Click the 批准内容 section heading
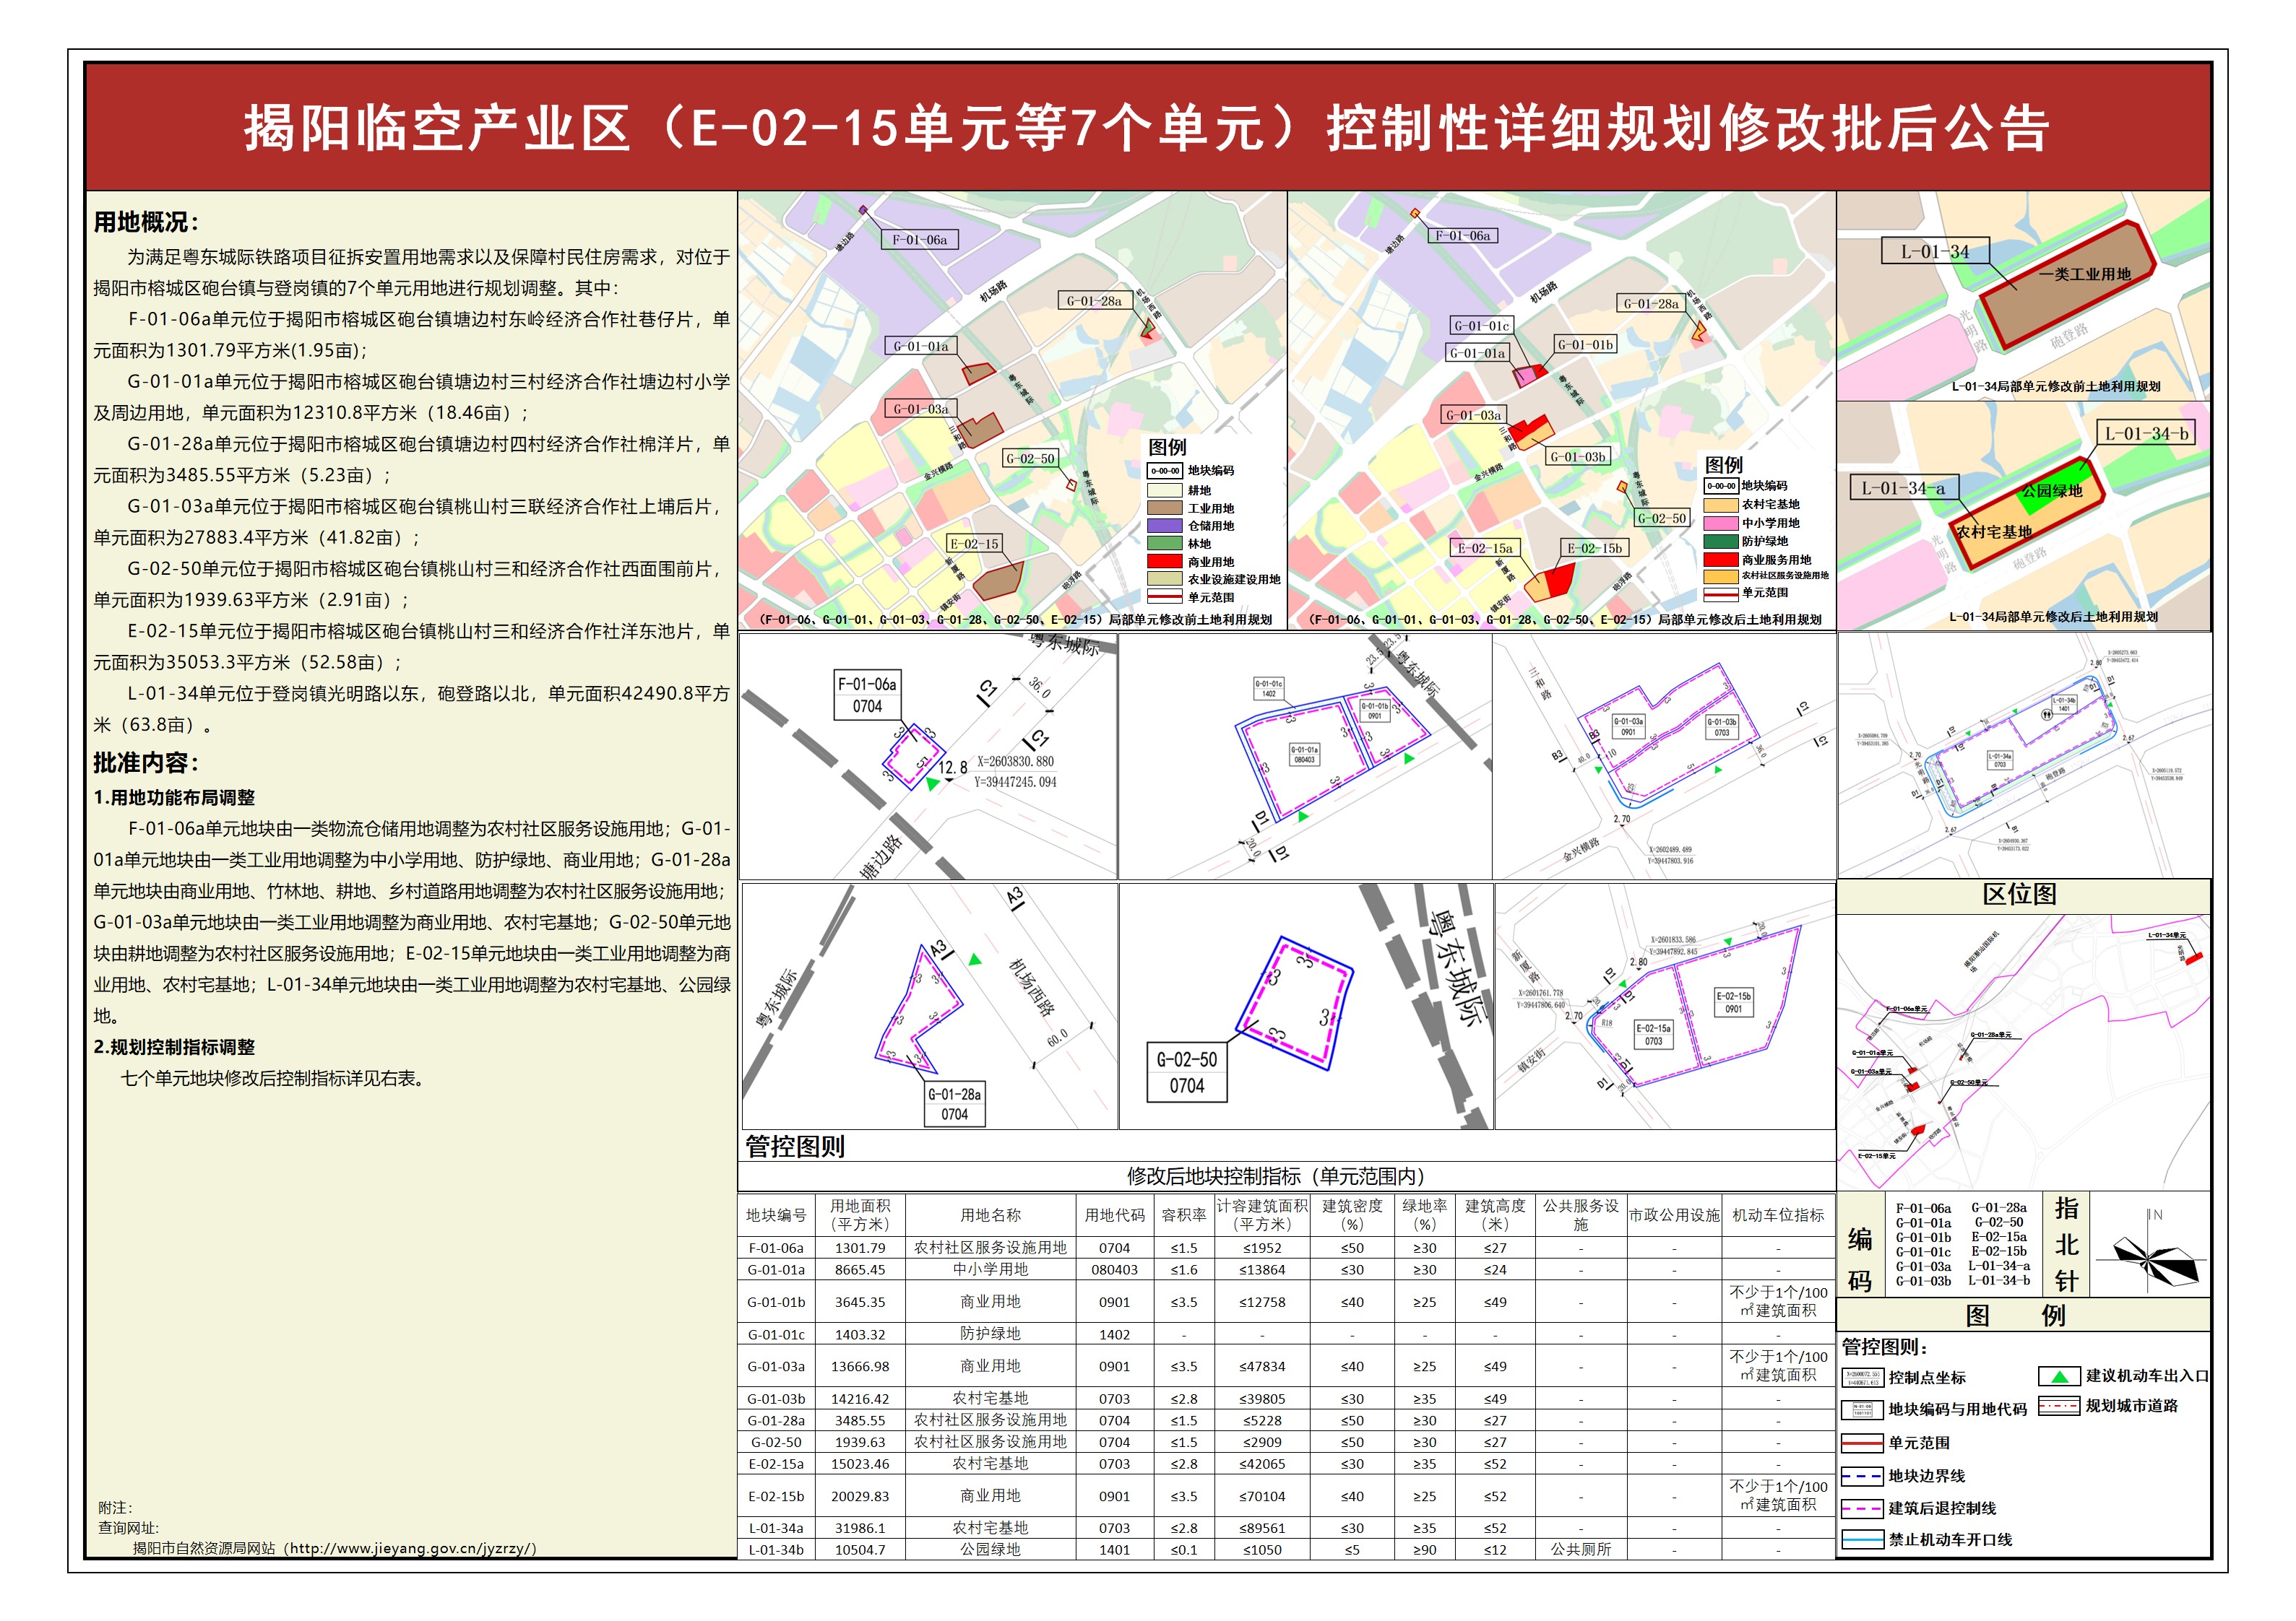Image resolution: width=2296 pixels, height=1621 pixels. 146,762
